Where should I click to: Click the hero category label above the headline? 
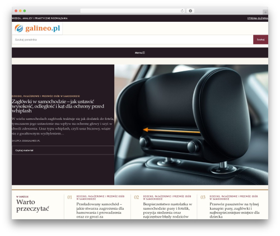[x=46, y=96]
